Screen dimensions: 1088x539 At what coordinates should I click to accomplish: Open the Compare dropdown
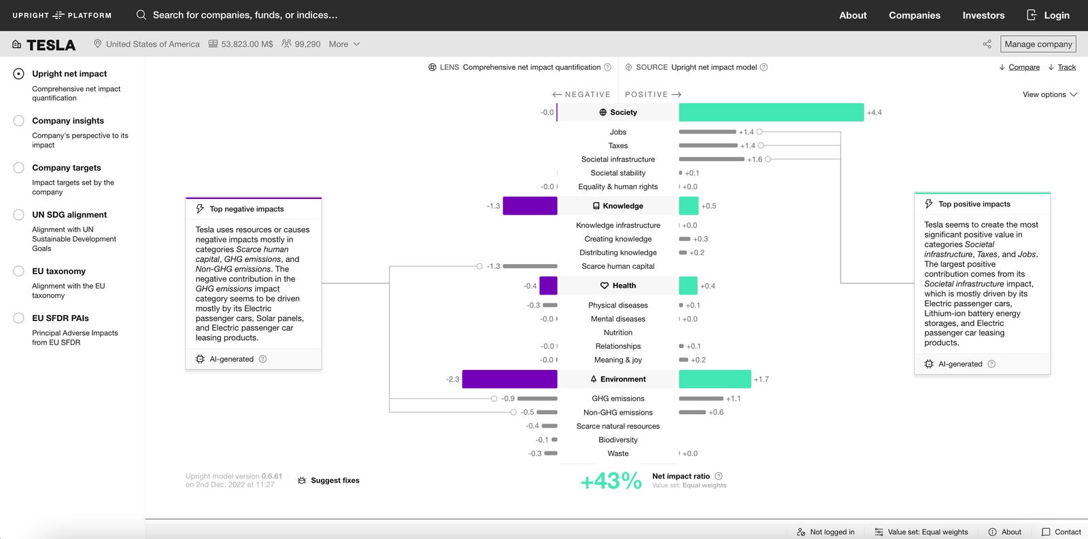1019,67
